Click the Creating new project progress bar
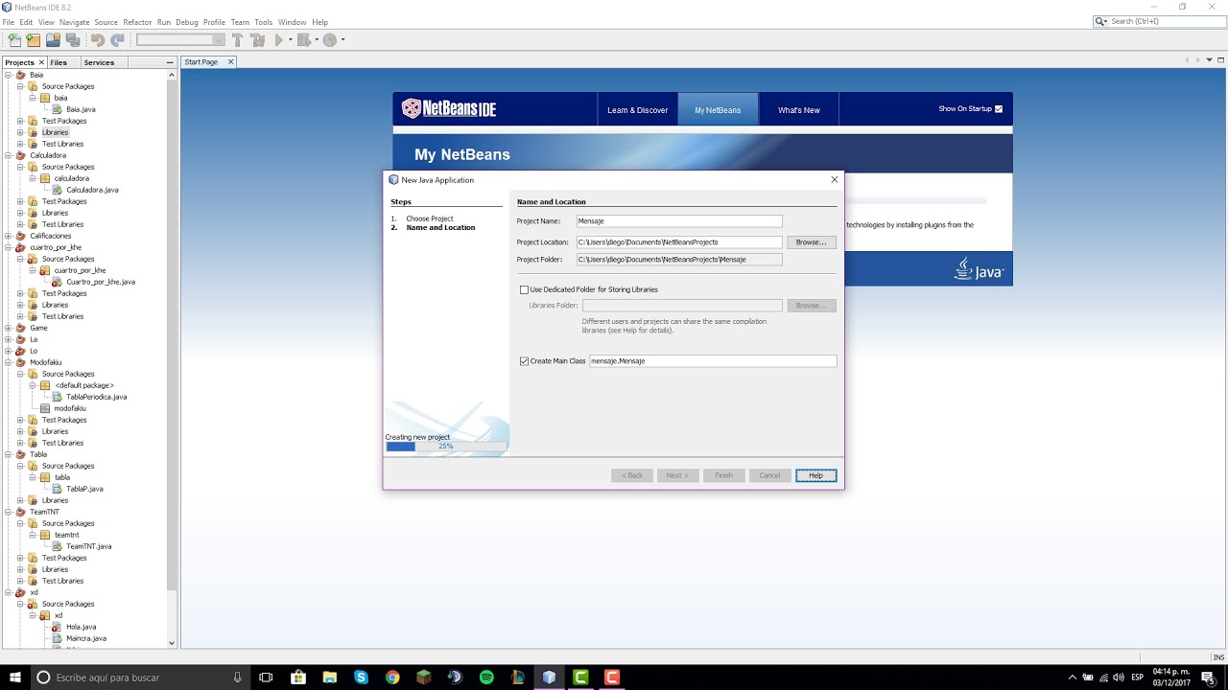The image size is (1228, 690). 446,446
